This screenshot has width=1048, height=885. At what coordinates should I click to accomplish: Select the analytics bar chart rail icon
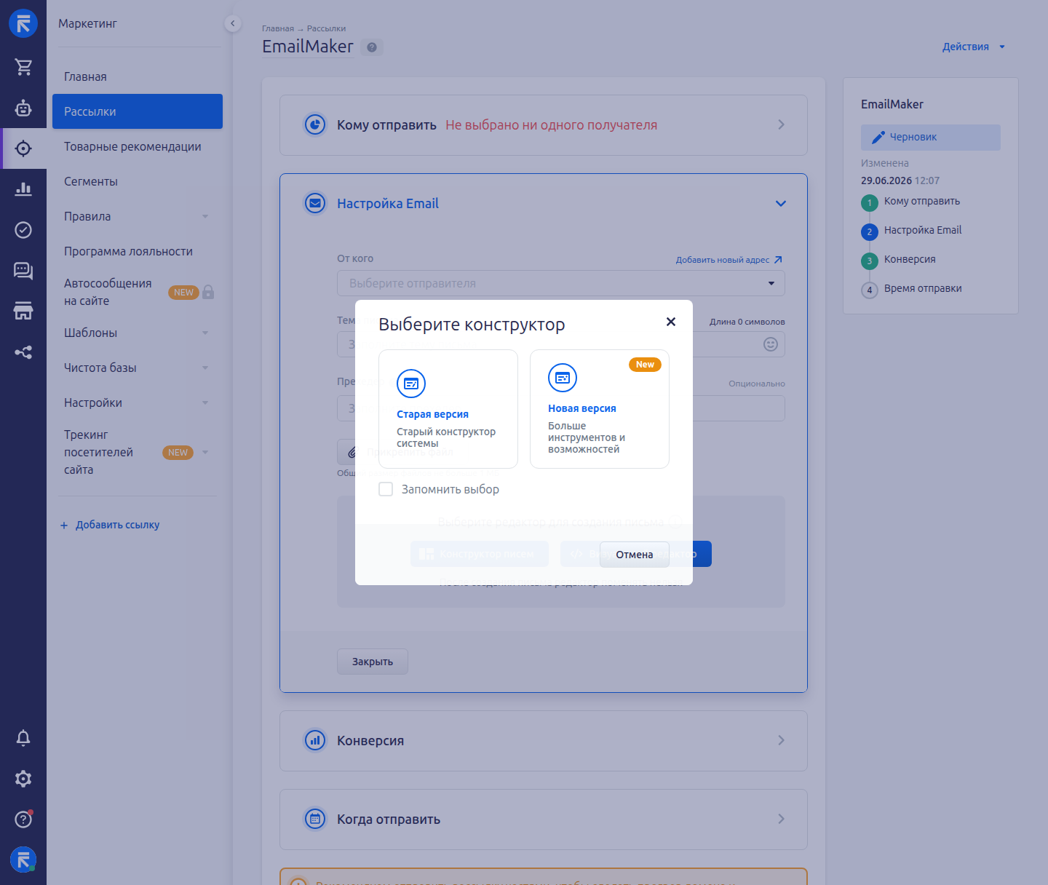click(x=23, y=189)
